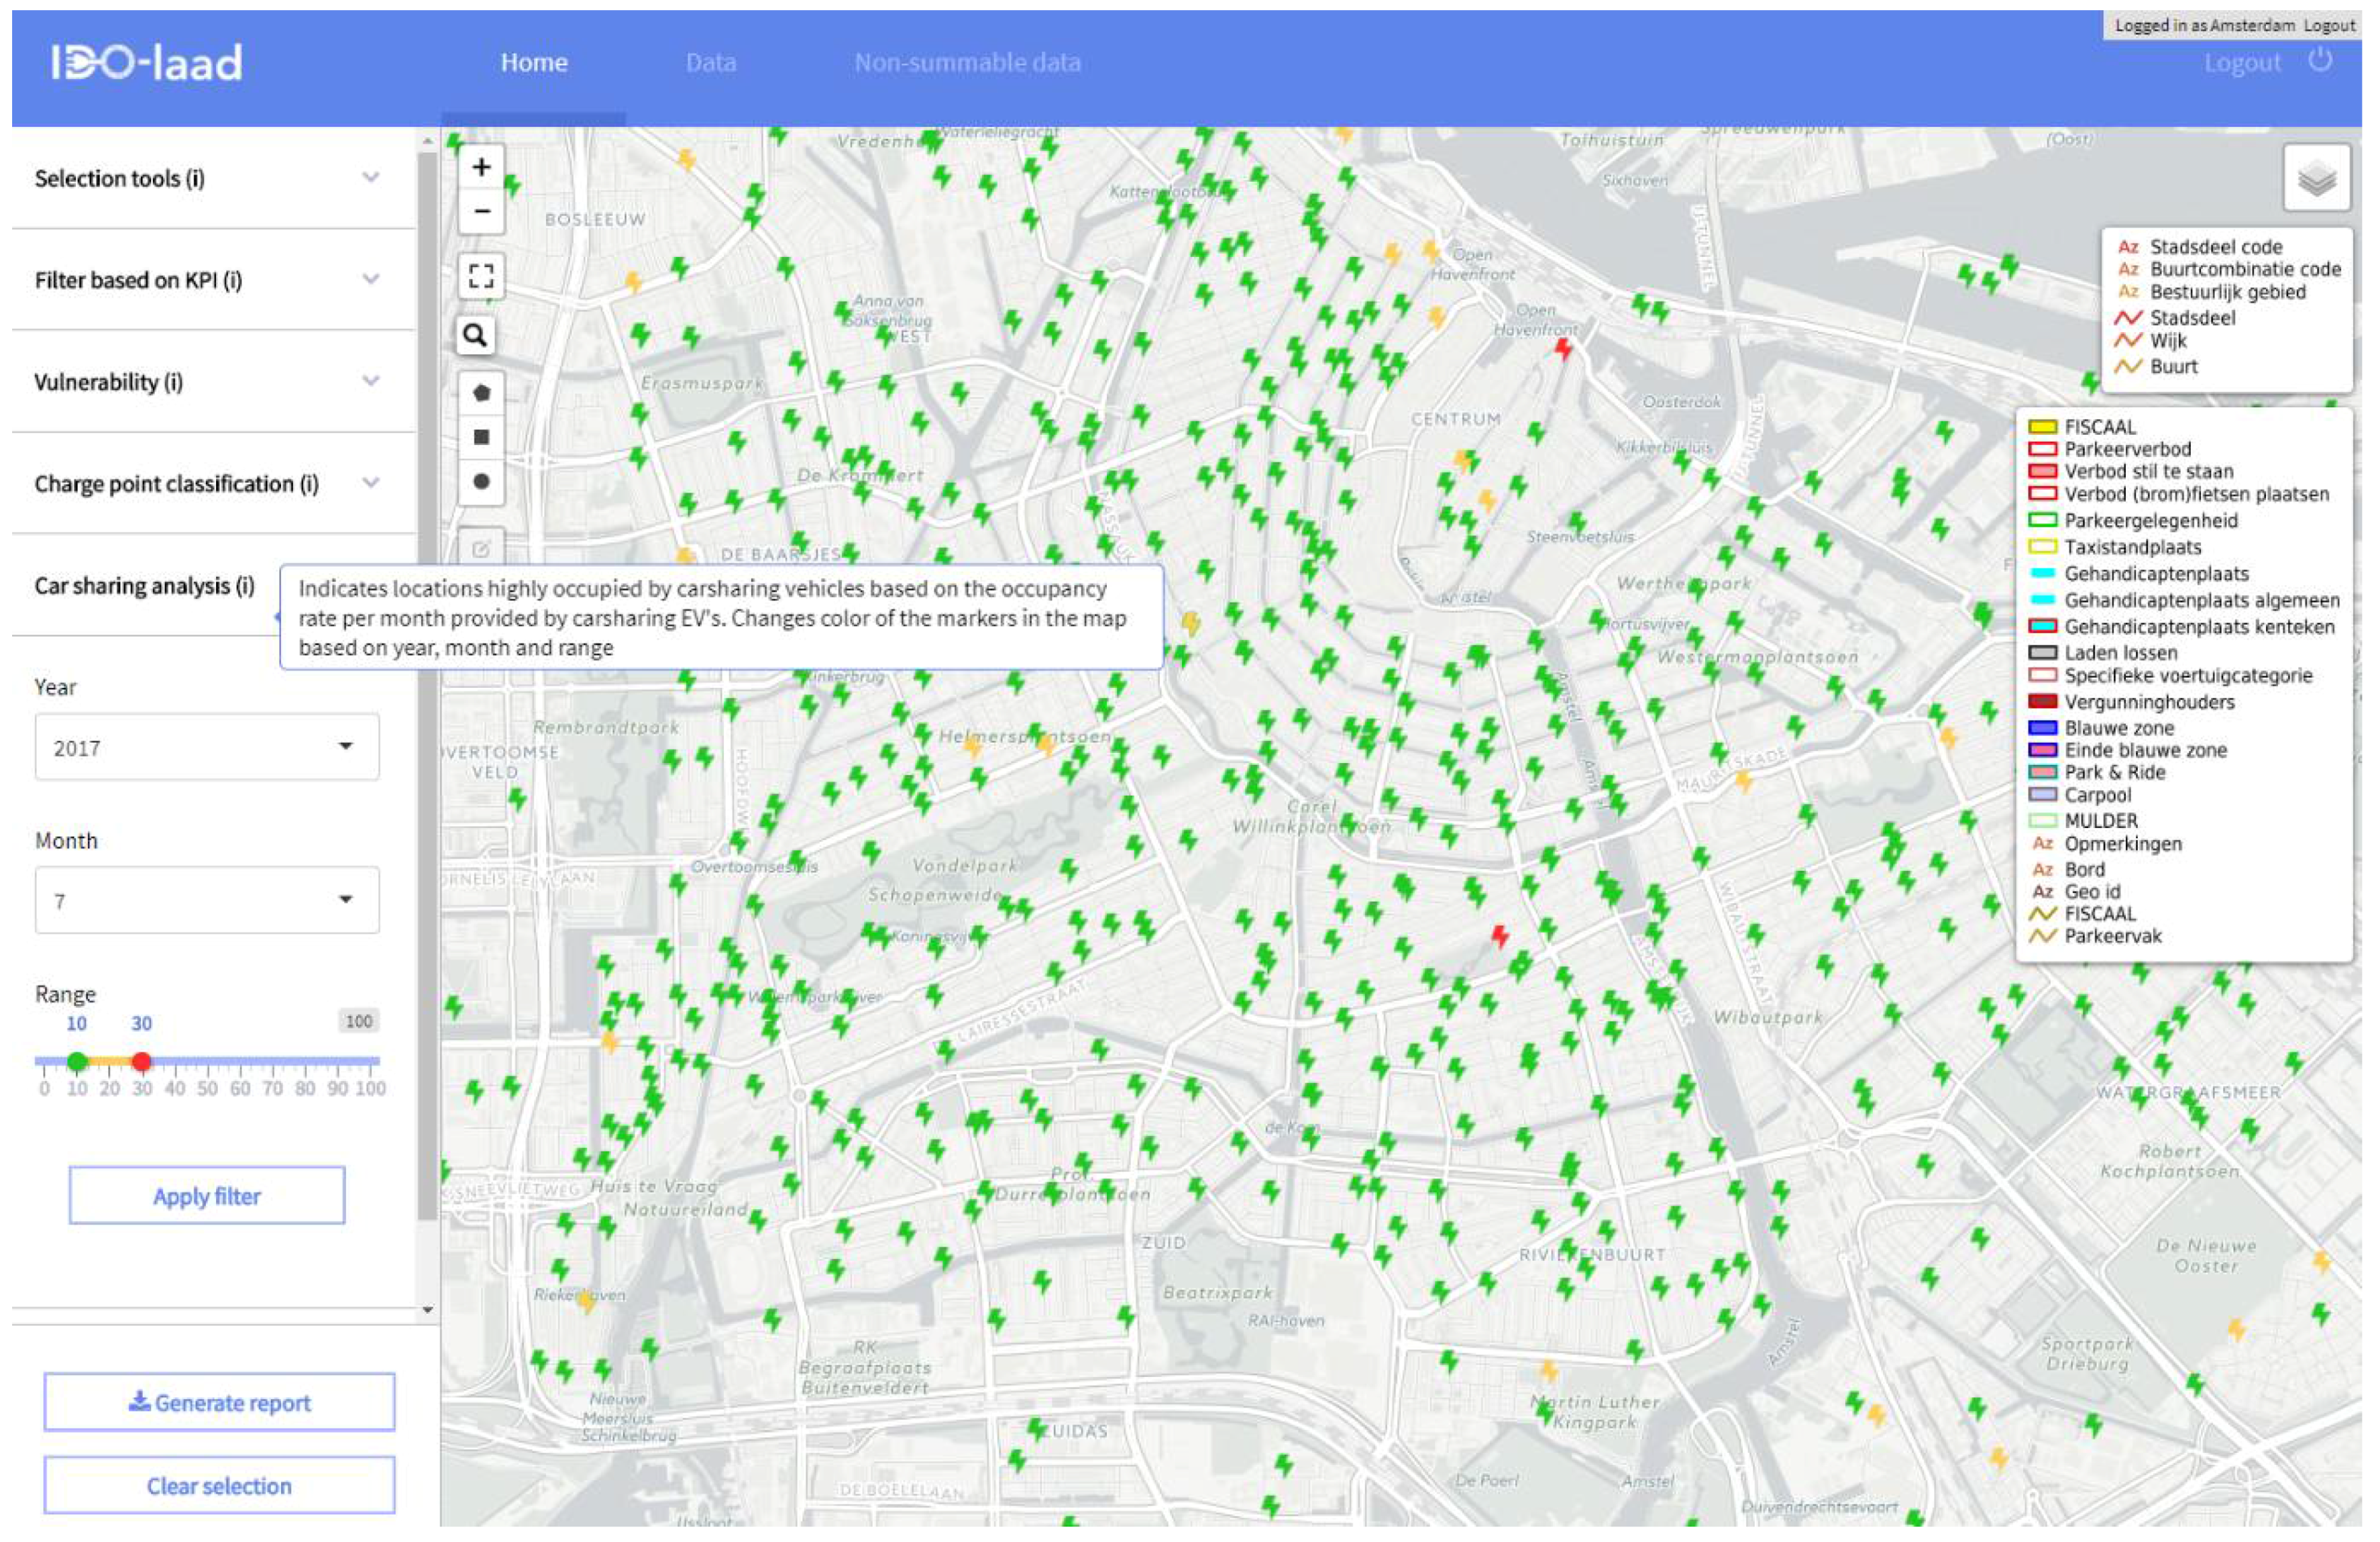Click the Generate report button

pos(219,1403)
